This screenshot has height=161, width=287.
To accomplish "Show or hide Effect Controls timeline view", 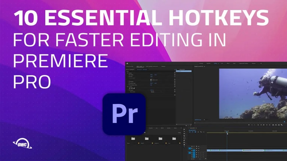I will [x=175, y=69].
